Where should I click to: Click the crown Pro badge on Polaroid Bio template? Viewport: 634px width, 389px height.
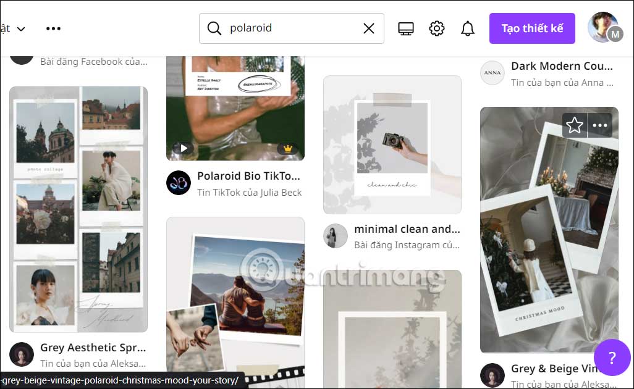point(289,148)
